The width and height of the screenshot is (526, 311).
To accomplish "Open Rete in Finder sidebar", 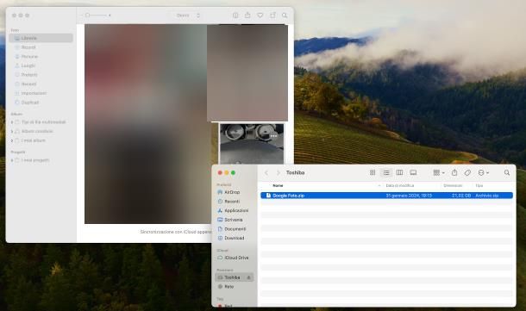I will click(229, 287).
